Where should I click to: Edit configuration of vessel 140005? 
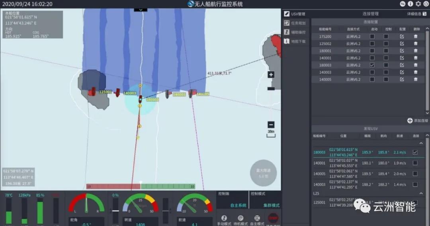[402, 79]
